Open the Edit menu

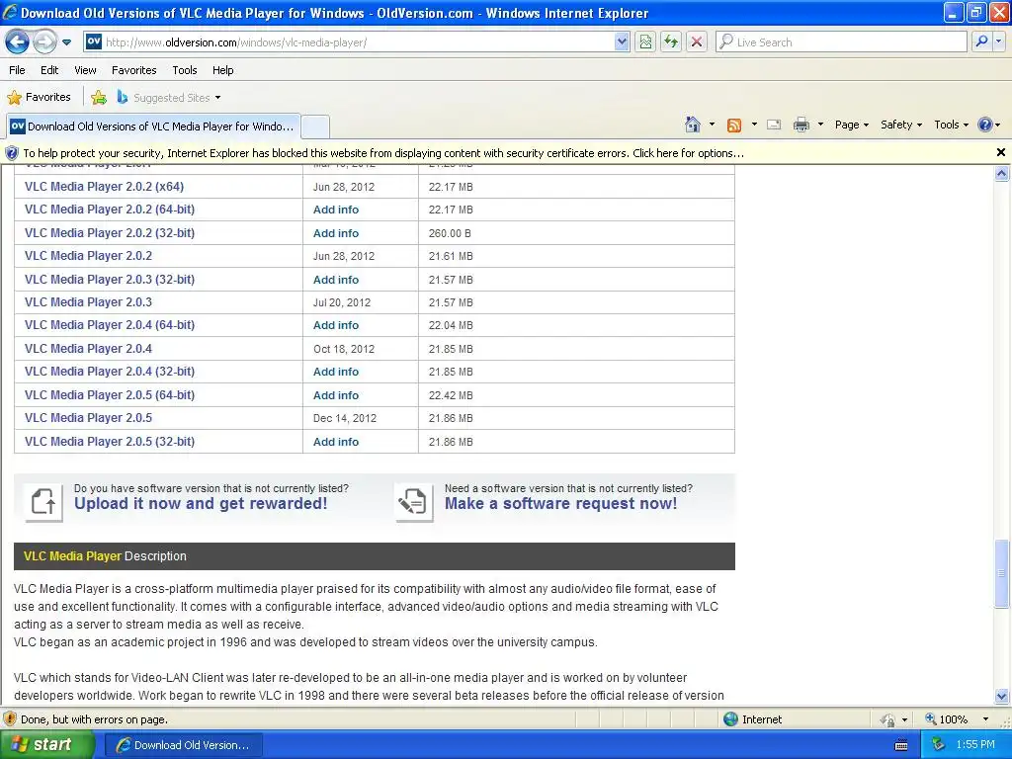tap(49, 70)
